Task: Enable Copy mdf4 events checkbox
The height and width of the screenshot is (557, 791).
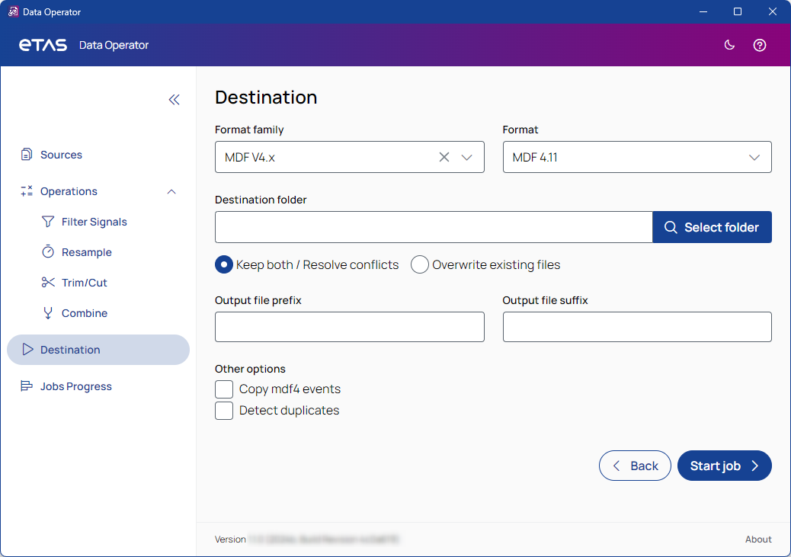Action: [x=224, y=389]
